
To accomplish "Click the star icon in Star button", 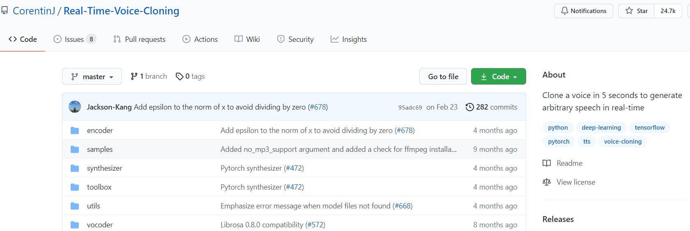I will pyautogui.click(x=629, y=11).
